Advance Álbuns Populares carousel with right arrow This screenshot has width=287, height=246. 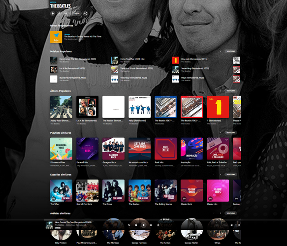[x=221, y=91]
